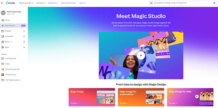Open the Magic Design for presentations card
218x108 pixels.
[x=141, y=97]
